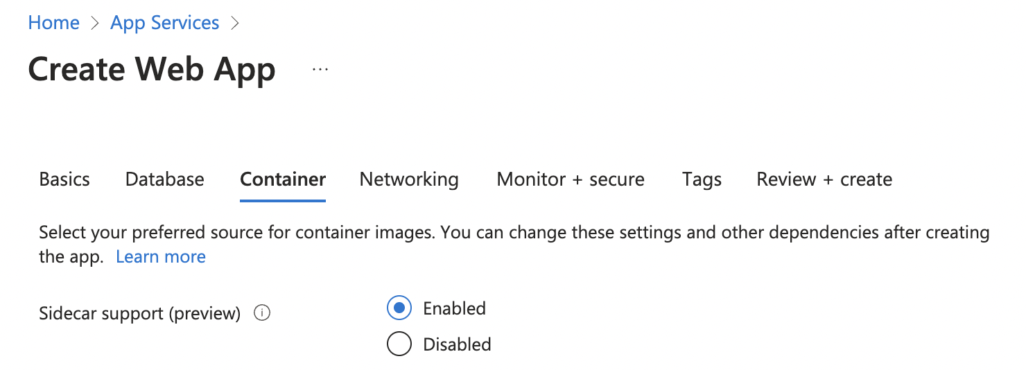Switch to the Basics tab
This screenshot has height=370, width=1026.
(64, 179)
